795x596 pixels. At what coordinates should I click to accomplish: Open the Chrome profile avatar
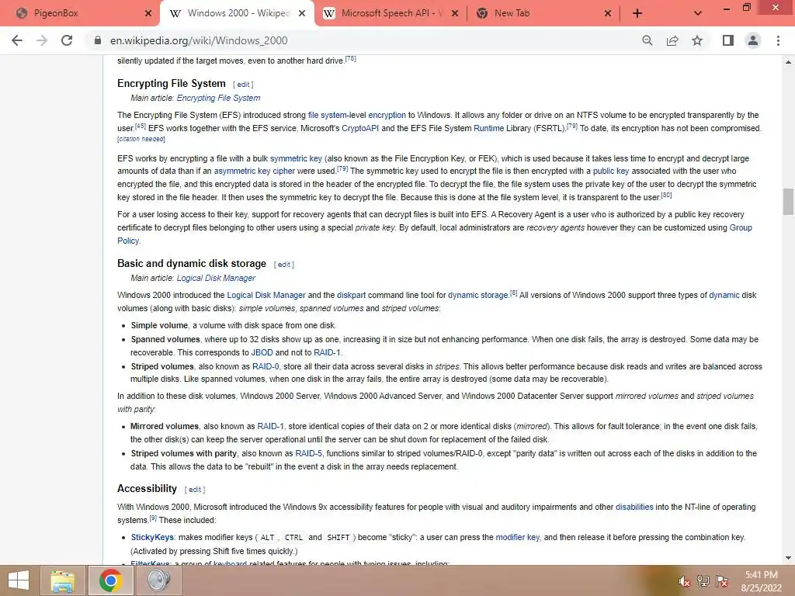pos(753,40)
